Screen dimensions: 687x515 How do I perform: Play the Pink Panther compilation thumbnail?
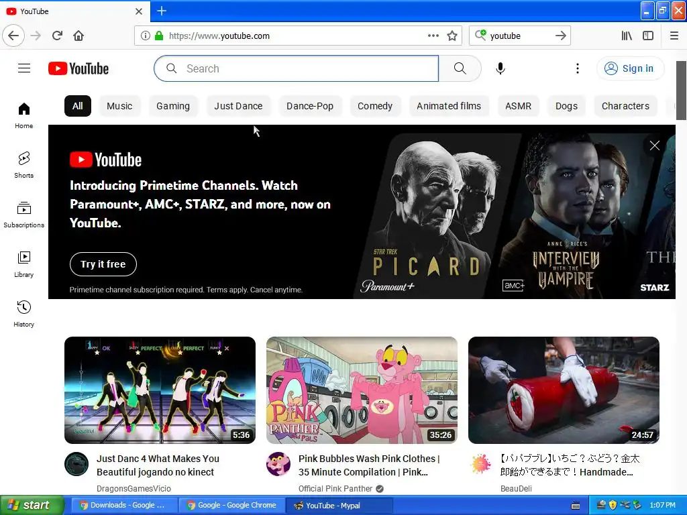[x=362, y=390]
